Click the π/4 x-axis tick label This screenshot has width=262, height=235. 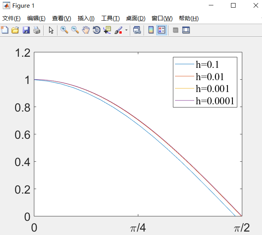click(138, 228)
